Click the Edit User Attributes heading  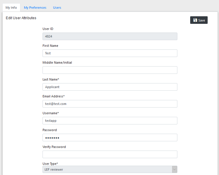pos(21,18)
